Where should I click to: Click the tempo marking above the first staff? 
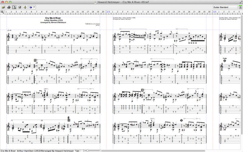coord(9,30)
